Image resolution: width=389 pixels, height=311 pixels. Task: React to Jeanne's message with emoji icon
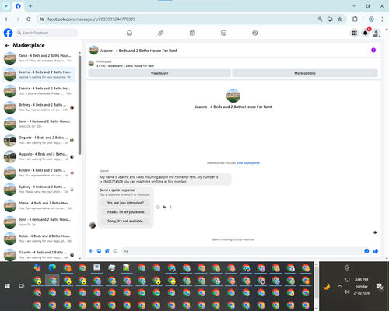coord(158,207)
